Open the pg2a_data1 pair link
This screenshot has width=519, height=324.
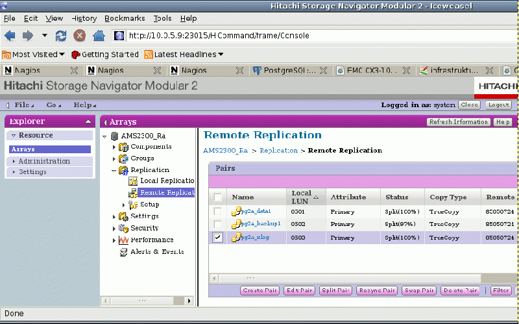tap(256, 212)
